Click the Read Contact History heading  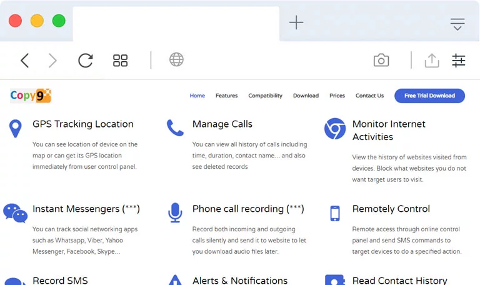399,281
